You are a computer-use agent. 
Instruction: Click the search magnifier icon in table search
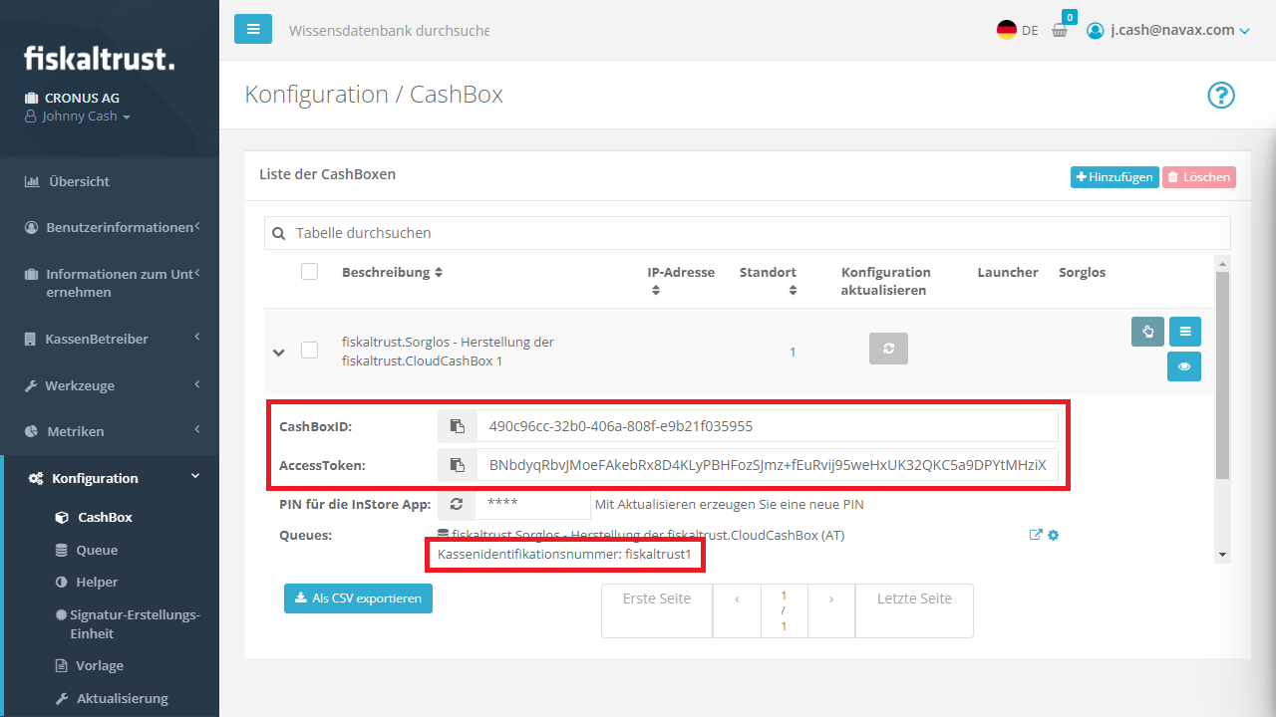(x=279, y=233)
